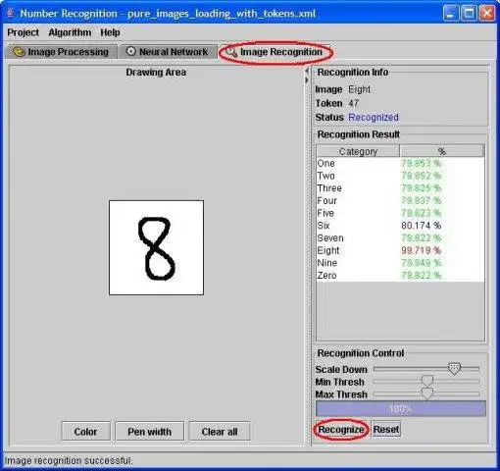Minimize the Number Recognition window
Viewport: 500px width, 471px height.
tap(450, 14)
